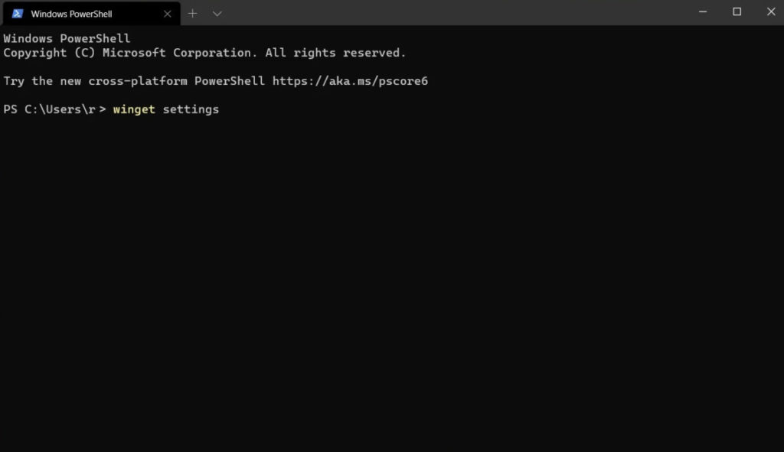Click the terminal title bar area
Viewport: 784px width, 452px height.
459,12
